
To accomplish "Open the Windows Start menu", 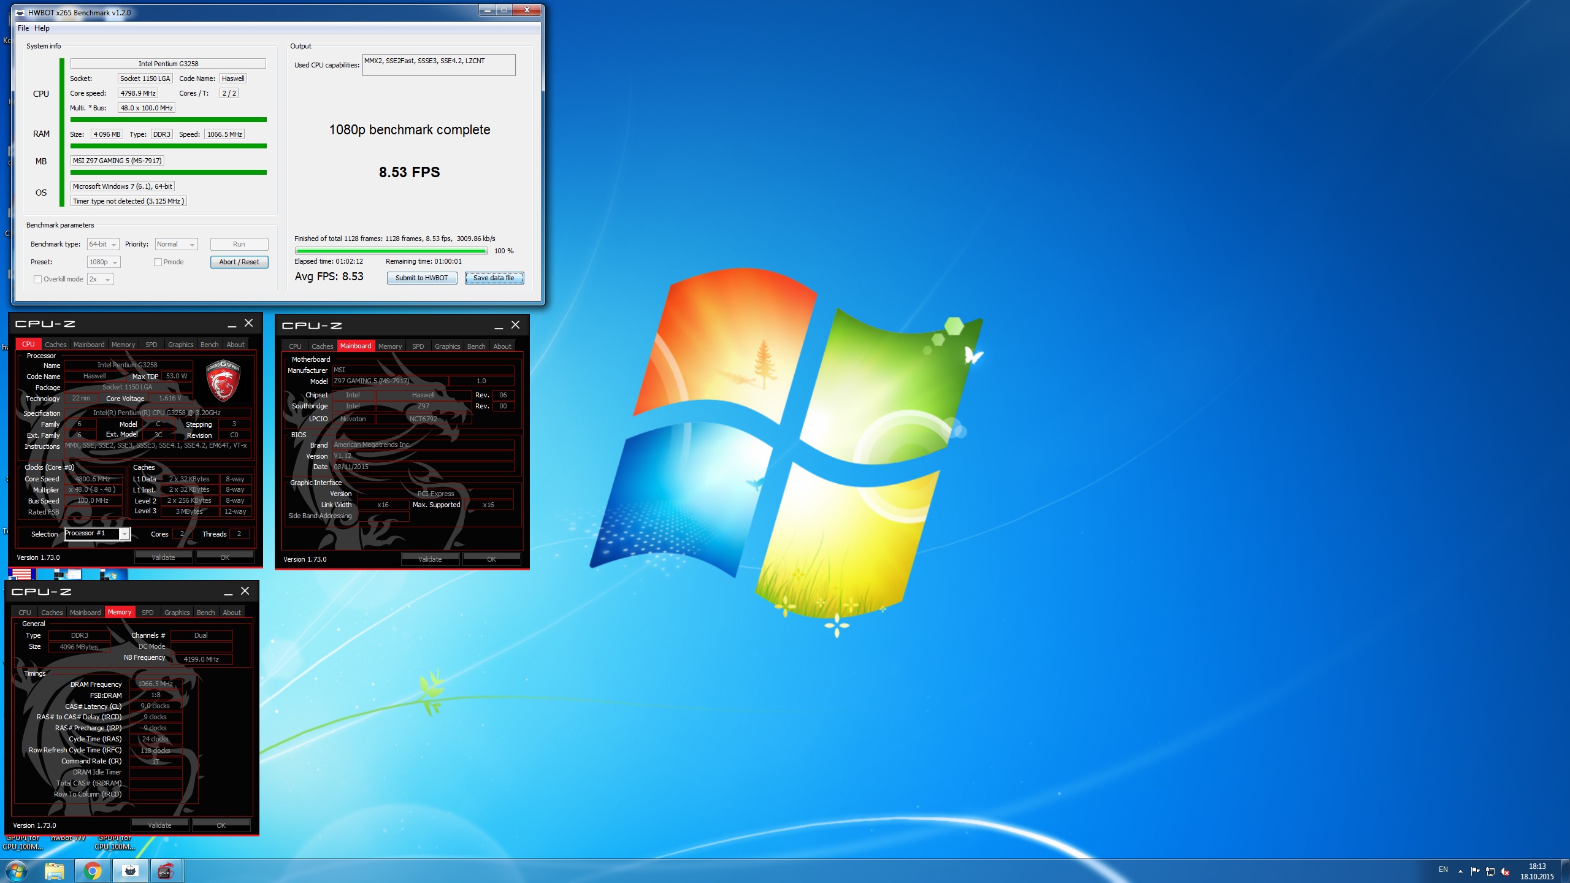I will [17, 870].
